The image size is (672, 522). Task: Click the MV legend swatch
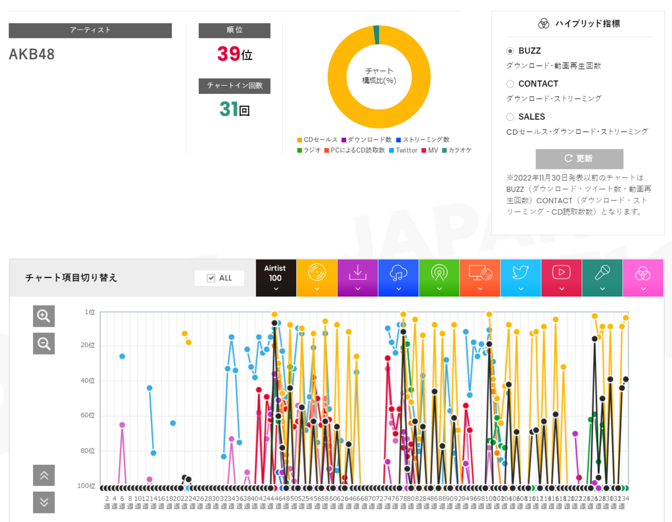(424, 150)
